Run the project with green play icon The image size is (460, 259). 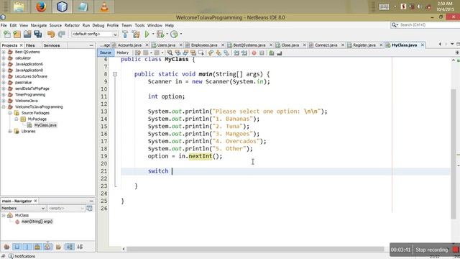[x=147, y=35]
